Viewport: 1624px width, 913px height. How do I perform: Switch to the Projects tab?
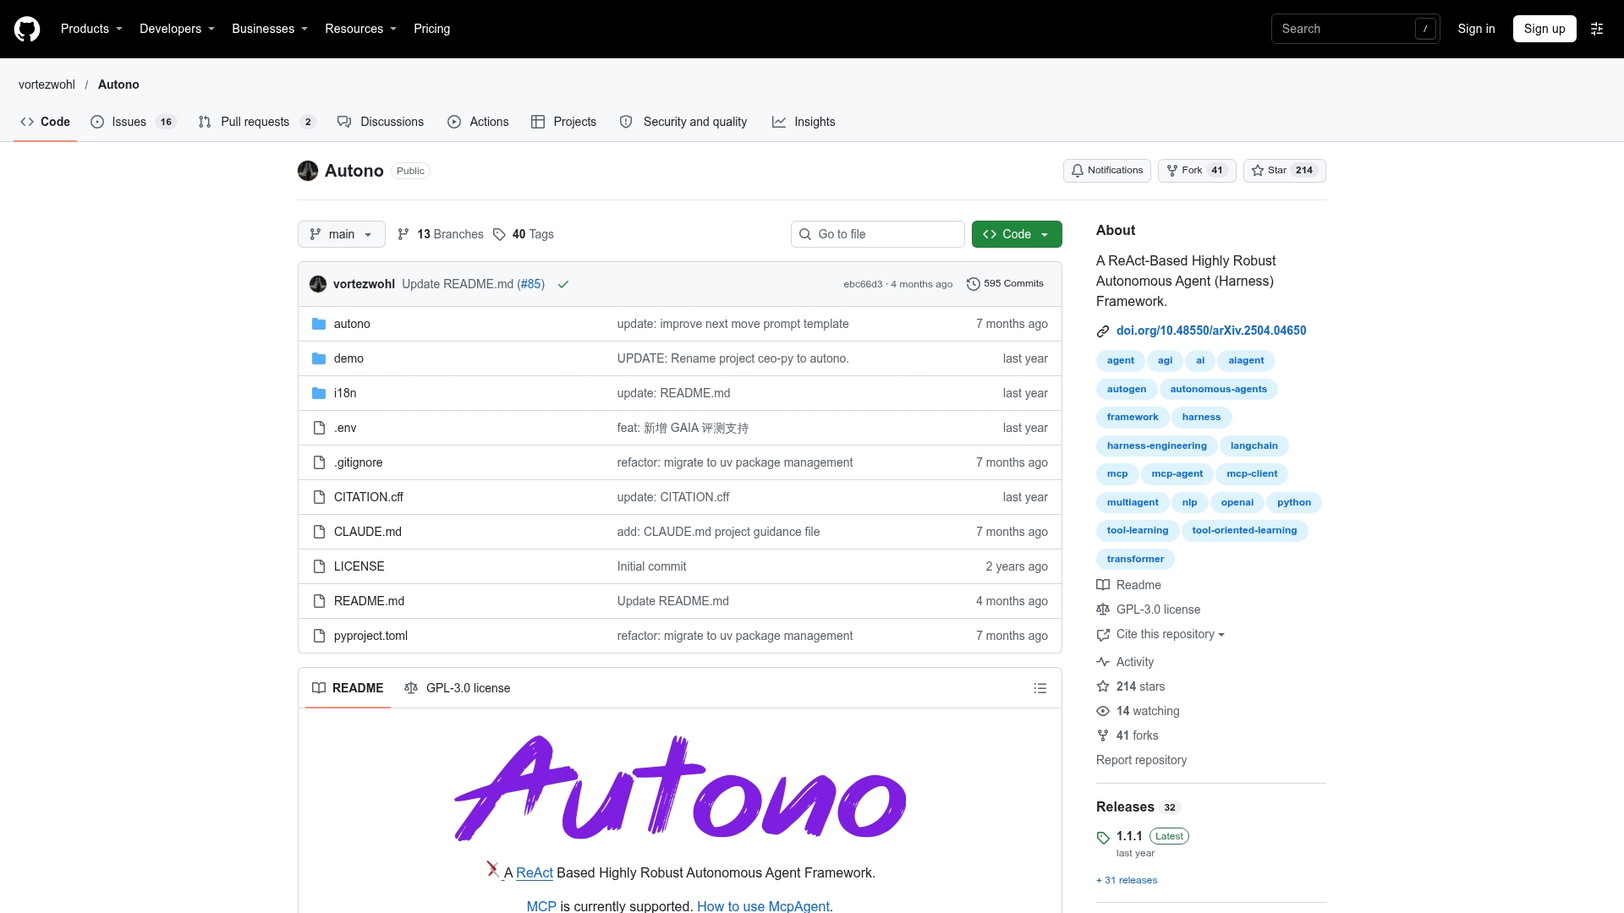[x=563, y=122]
